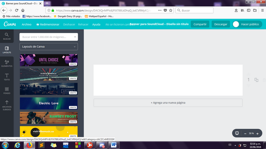Click presentation mode icon in zoom bar
The width and height of the screenshot is (266, 149).
(237, 133)
